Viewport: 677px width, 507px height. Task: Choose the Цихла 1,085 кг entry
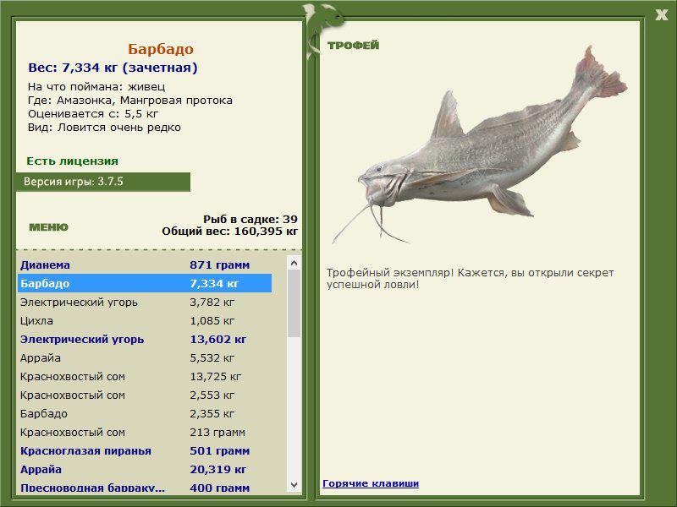[x=145, y=320]
